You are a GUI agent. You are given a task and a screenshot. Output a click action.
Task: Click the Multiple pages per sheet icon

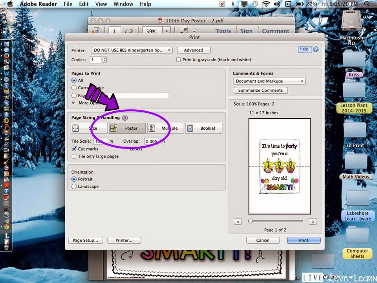click(152, 128)
